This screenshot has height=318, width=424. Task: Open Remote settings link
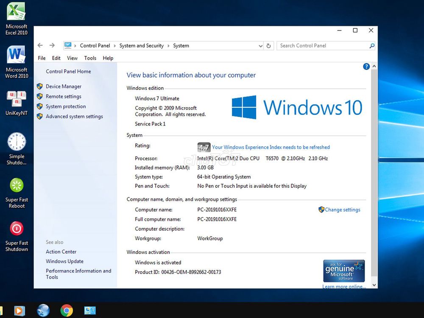(64, 96)
